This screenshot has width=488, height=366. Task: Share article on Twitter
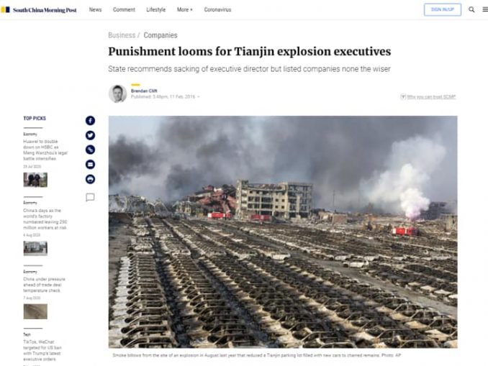tap(90, 135)
